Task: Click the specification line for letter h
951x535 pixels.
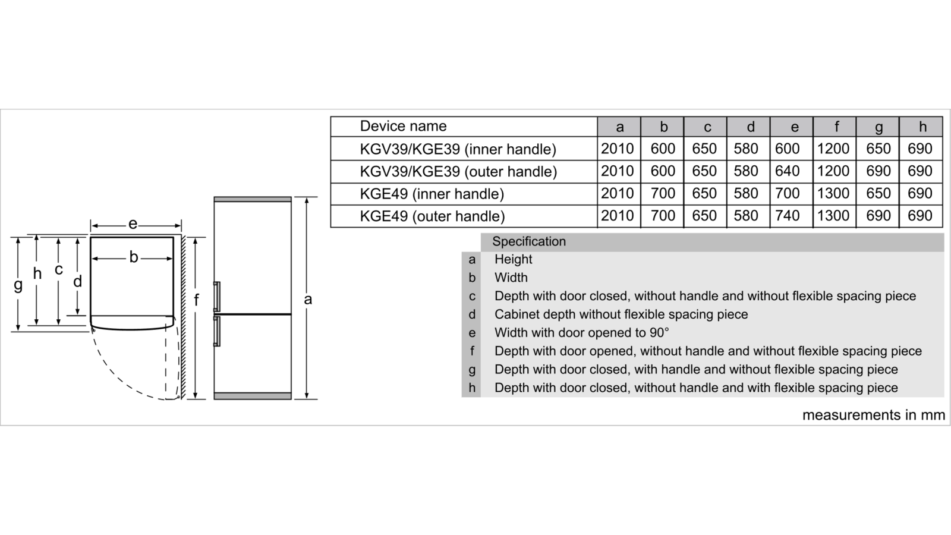Action: [x=696, y=388]
